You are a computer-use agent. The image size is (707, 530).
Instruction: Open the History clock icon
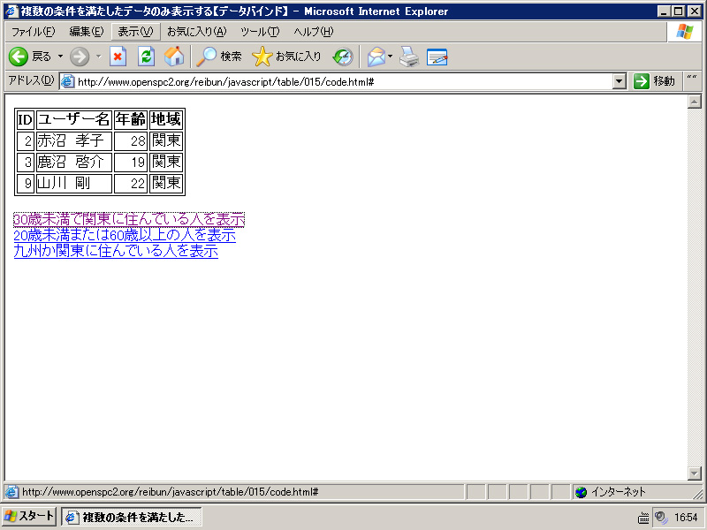coord(343,57)
